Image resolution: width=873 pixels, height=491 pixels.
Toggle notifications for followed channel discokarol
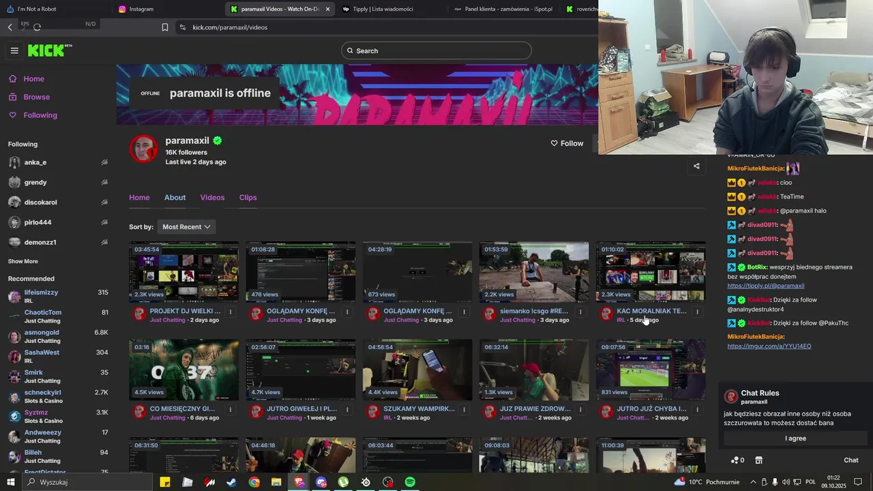104,203
